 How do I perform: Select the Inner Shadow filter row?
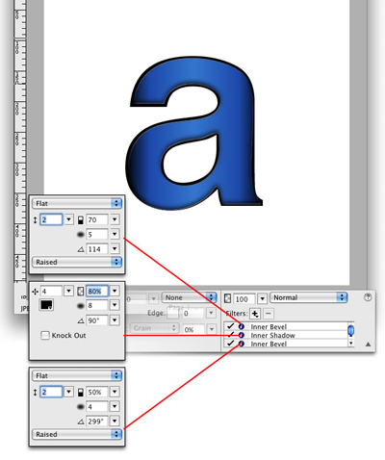285,335
